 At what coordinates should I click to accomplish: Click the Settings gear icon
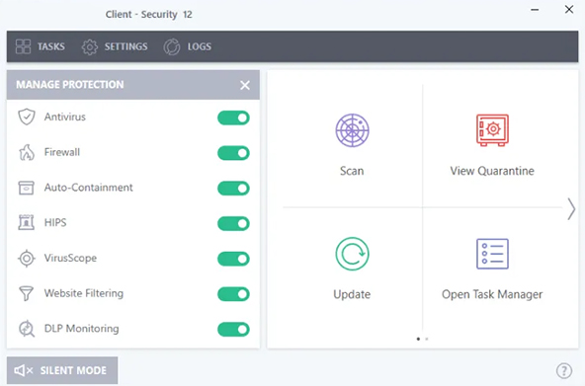point(90,47)
